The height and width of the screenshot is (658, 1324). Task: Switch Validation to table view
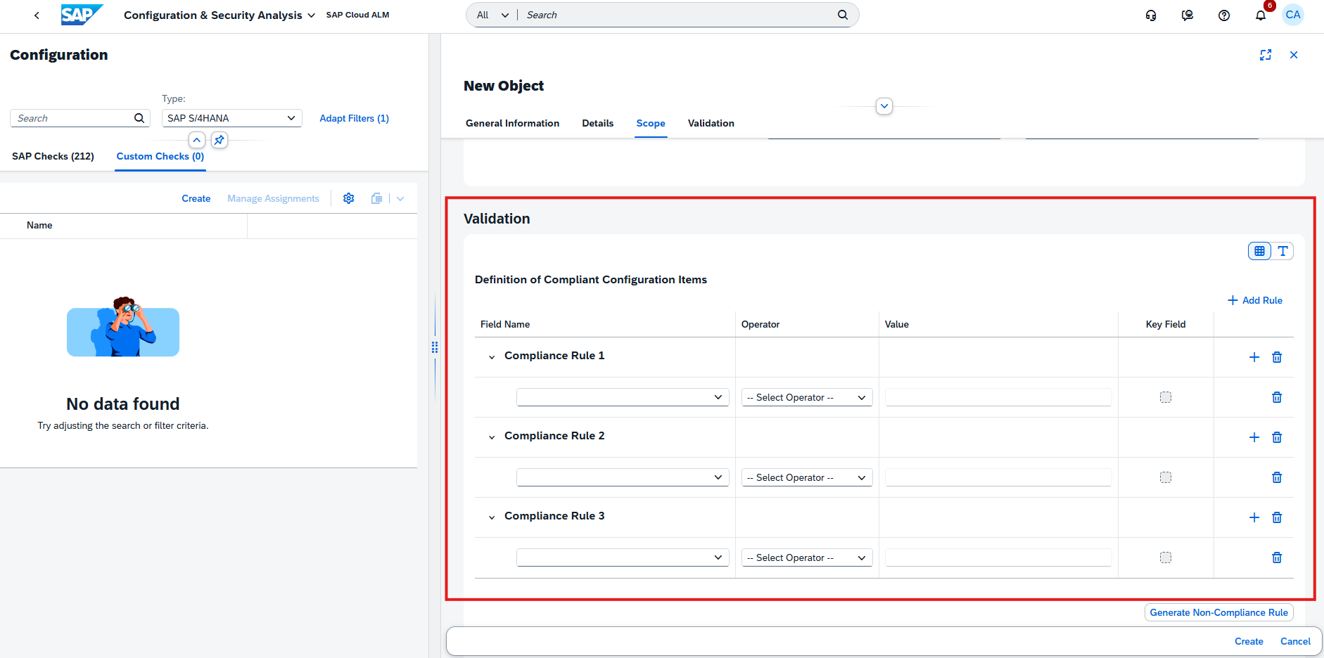point(1259,251)
